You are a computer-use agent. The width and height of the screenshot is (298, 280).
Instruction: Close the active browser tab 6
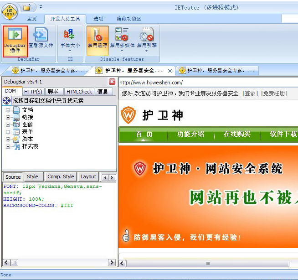pyautogui.click(x=170, y=71)
